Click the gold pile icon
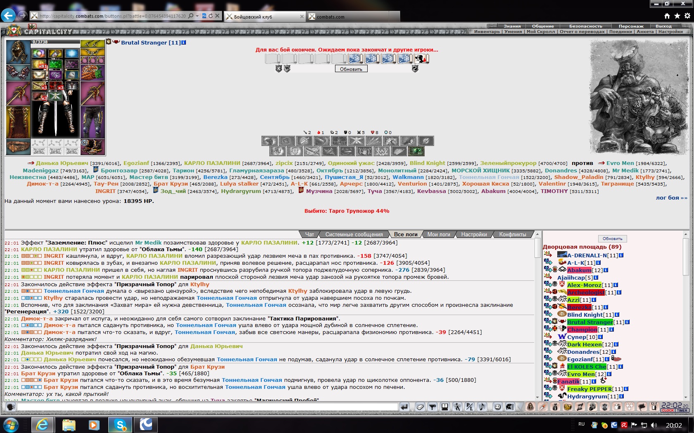The image size is (694, 433). point(568,407)
